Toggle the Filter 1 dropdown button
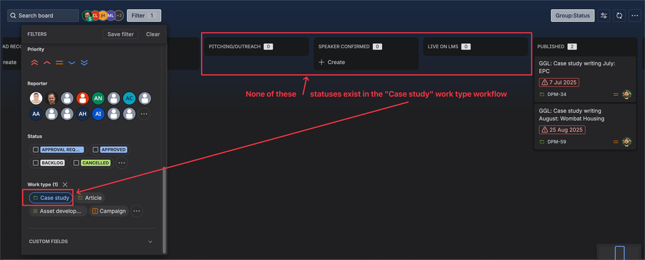The image size is (645, 260). click(x=144, y=16)
